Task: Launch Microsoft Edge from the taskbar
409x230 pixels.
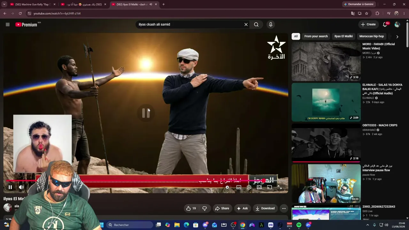Action: coord(186,225)
